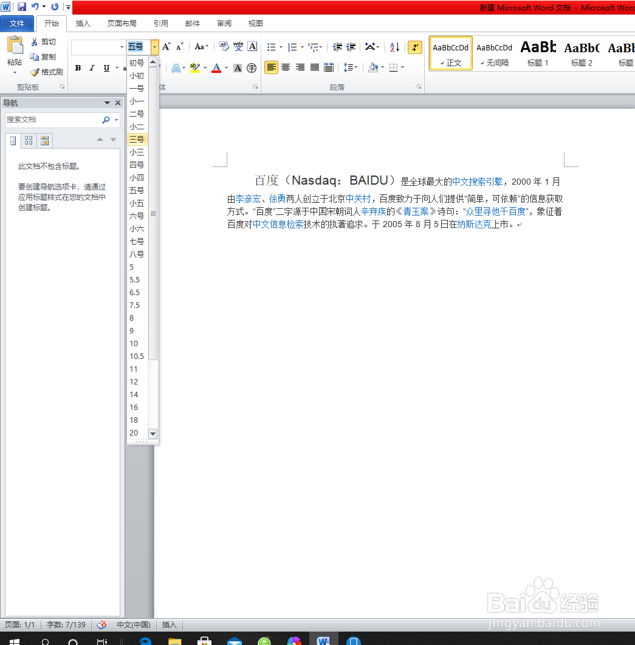
Task: Click the Multilevel List icon
Action: [313, 47]
